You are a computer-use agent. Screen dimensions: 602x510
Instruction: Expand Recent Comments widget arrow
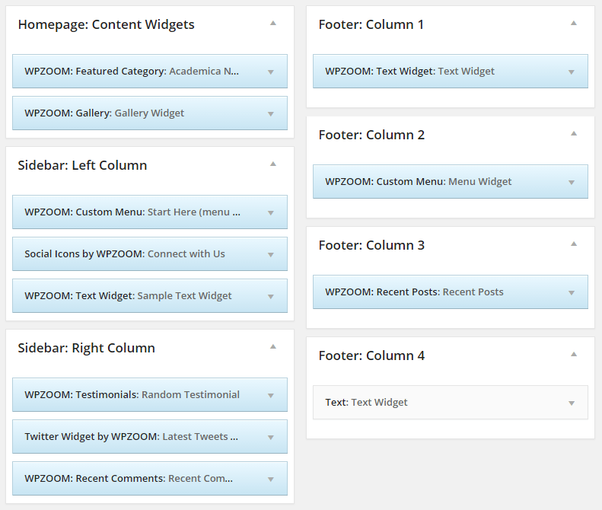(271, 480)
